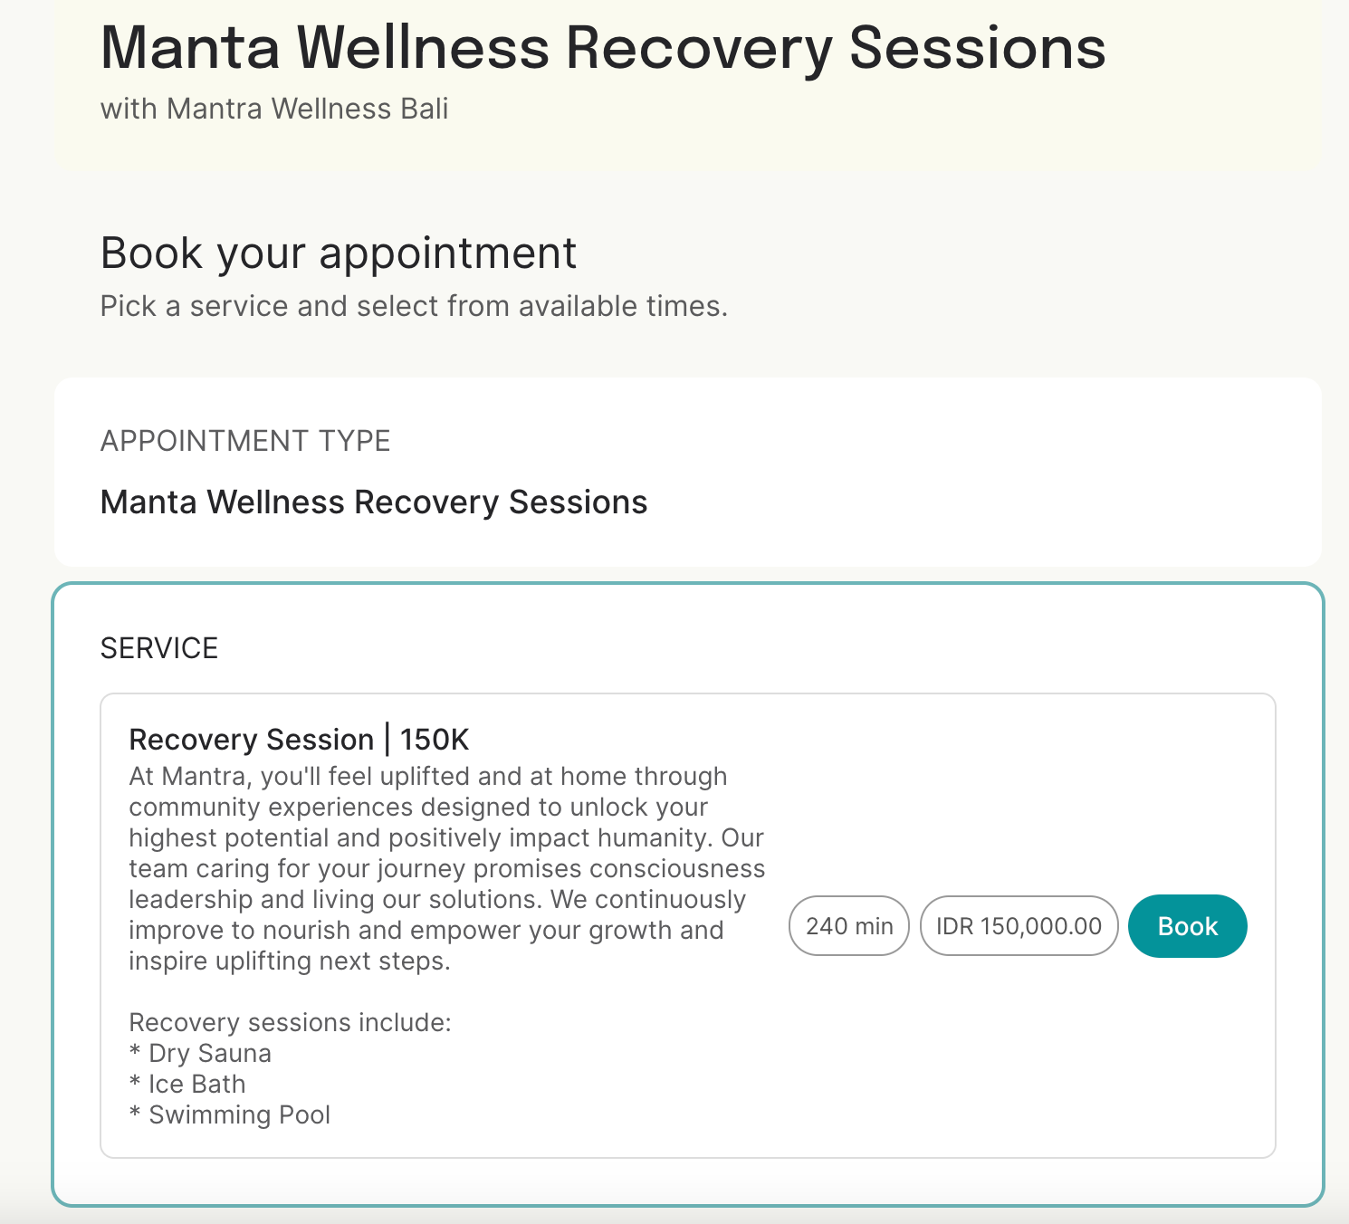Click "Pick a service and select" instruction text
The image size is (1349, 1224).
[x=414, y=306]
